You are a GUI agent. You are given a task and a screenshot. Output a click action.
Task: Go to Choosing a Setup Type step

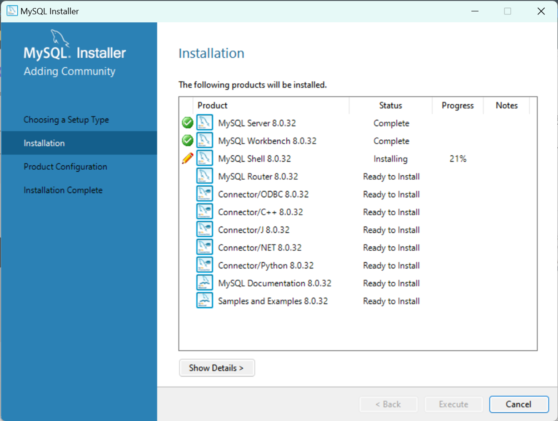tap(66, 120)
